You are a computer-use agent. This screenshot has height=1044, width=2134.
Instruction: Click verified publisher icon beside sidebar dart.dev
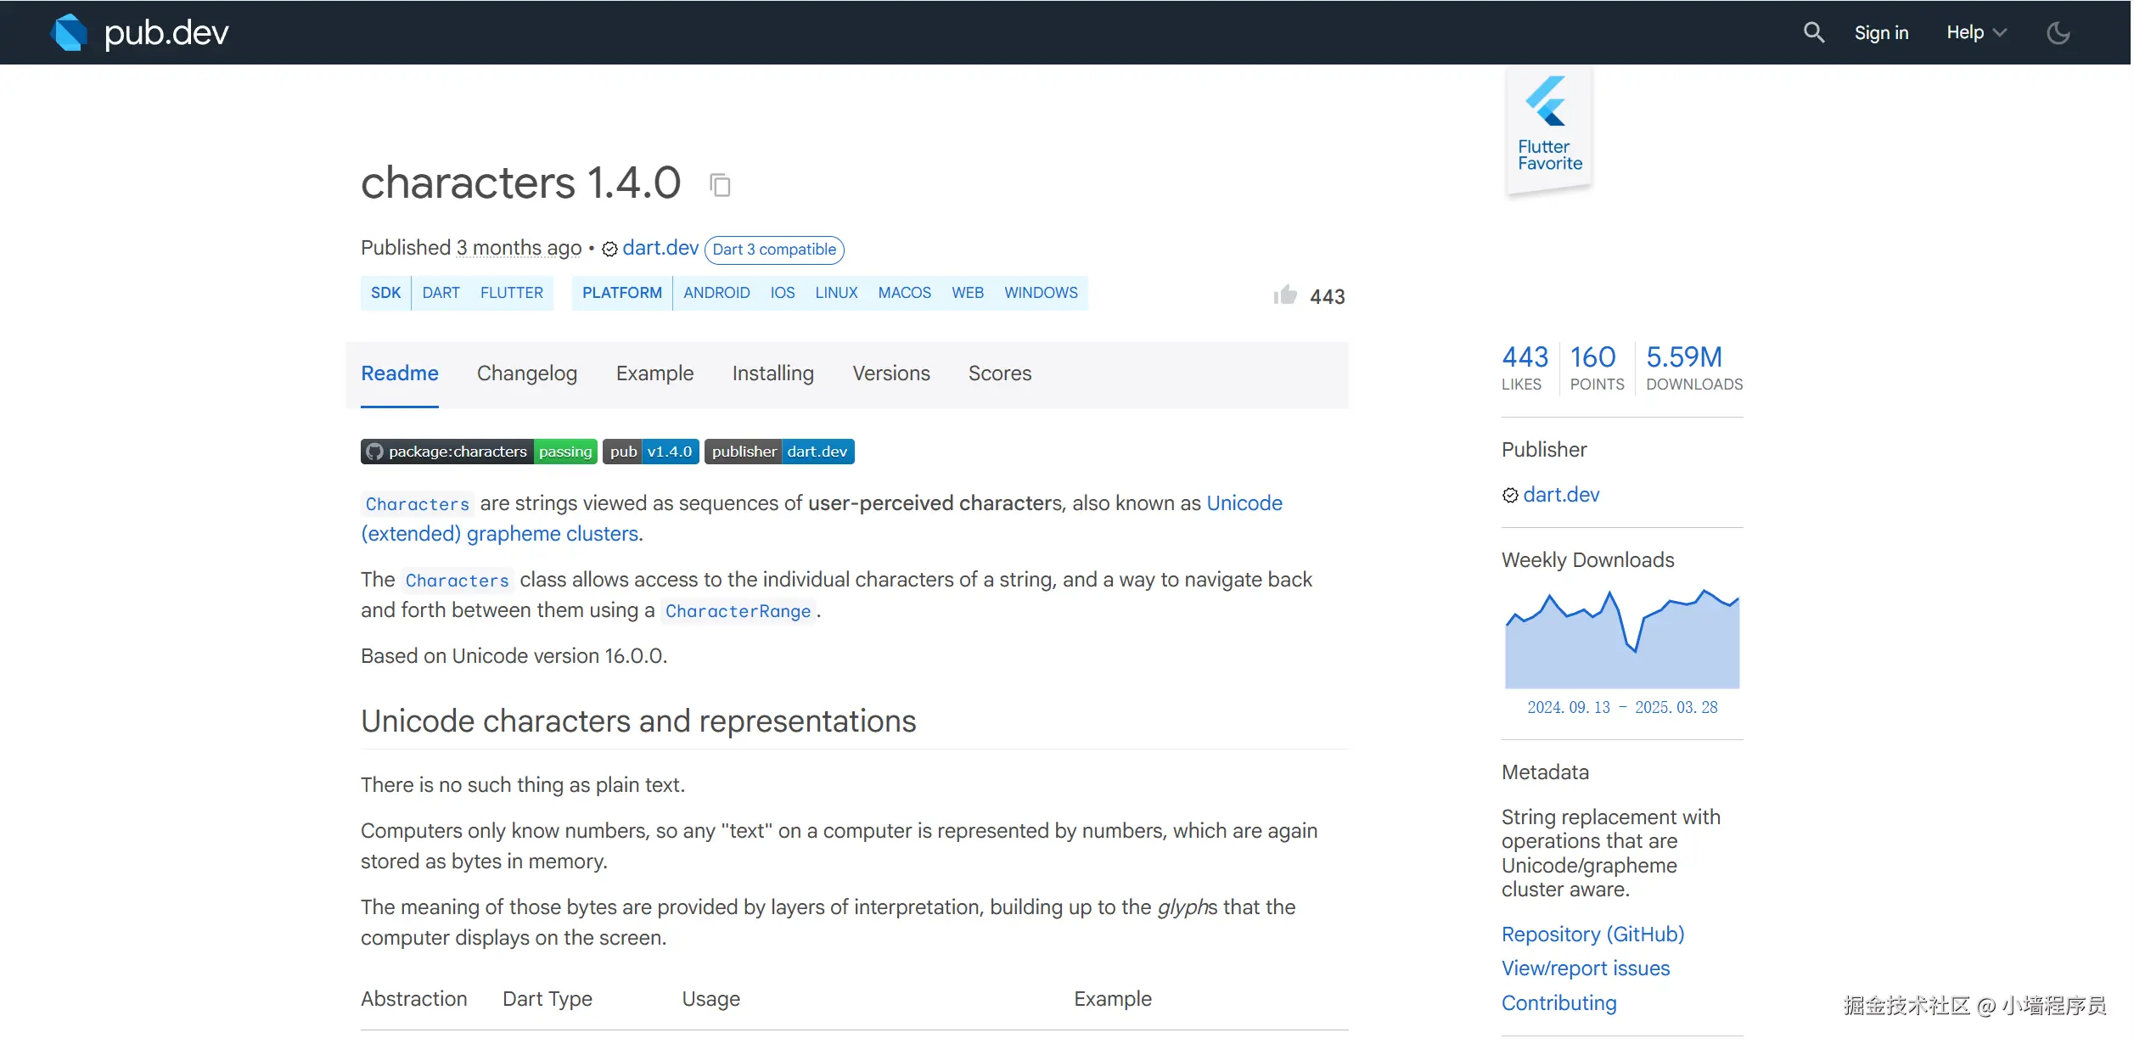click(x=1511, y=496)
